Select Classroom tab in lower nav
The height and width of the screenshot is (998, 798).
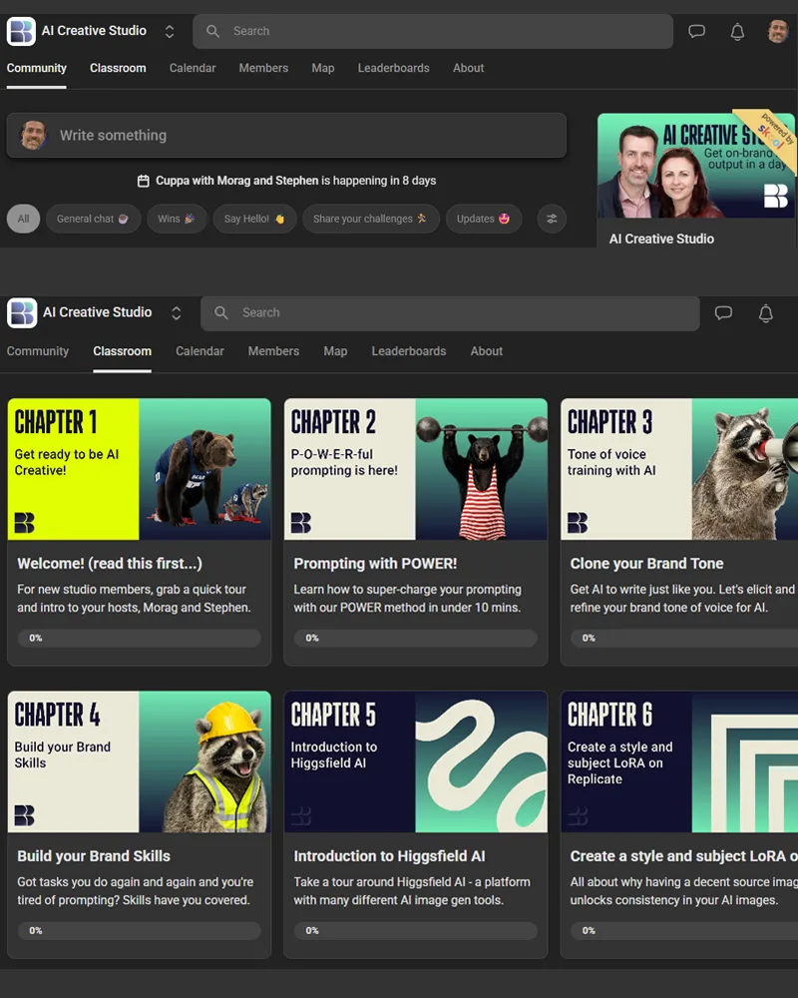coord(122,351)
